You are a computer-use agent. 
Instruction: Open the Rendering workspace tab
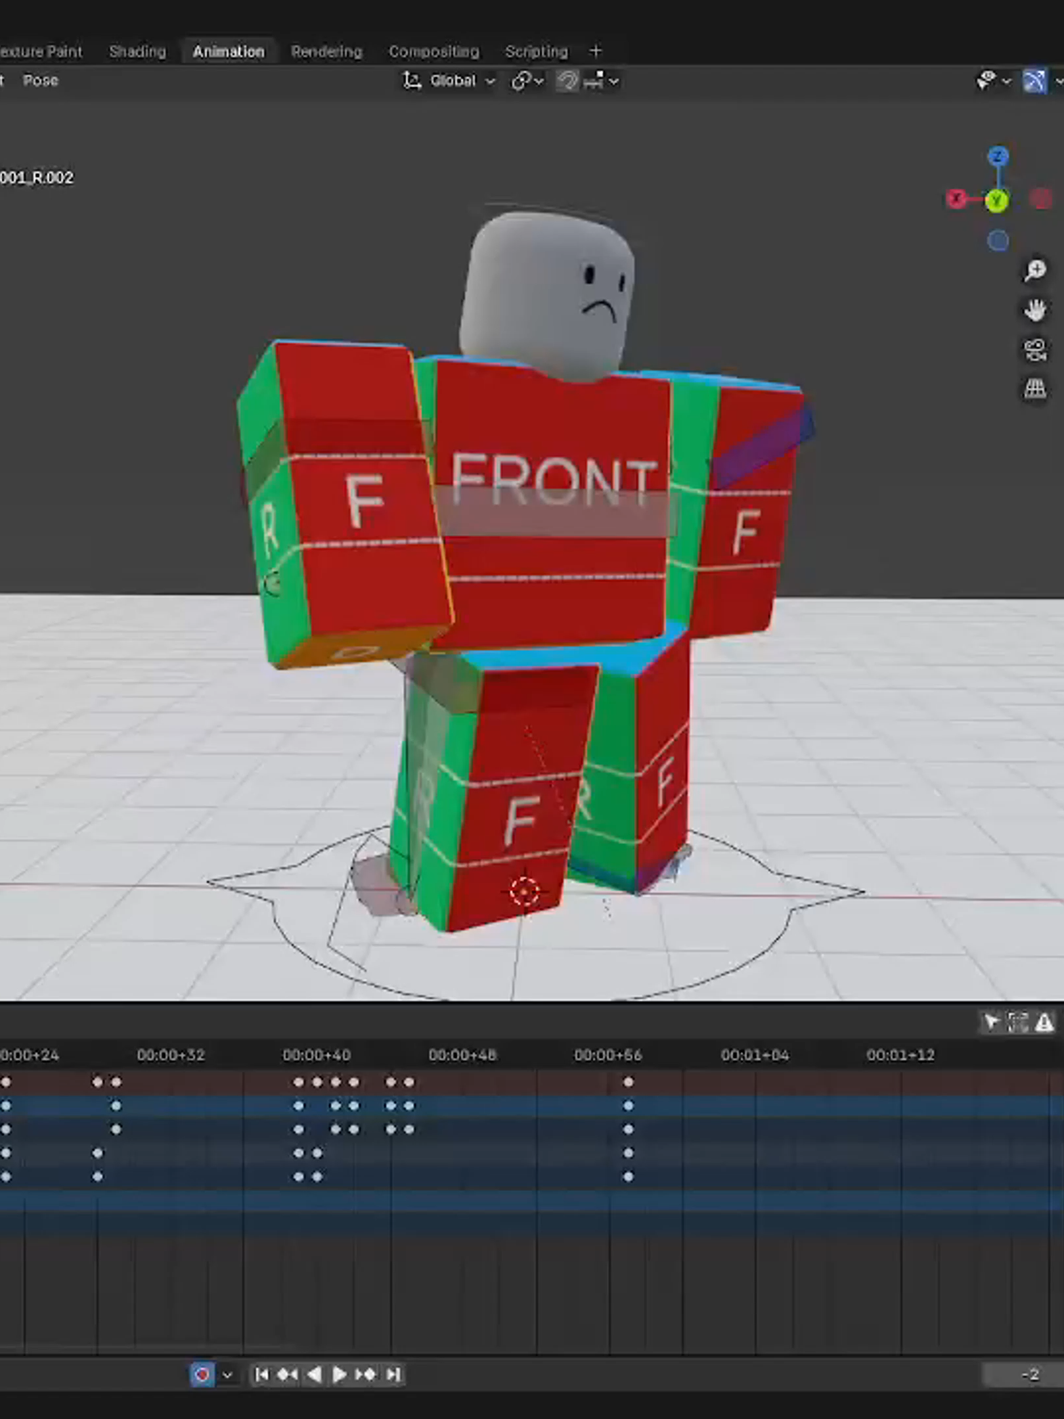coord(326,51)
